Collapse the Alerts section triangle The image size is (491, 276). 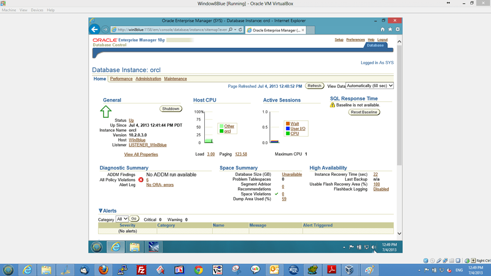[x=101, y=211]
